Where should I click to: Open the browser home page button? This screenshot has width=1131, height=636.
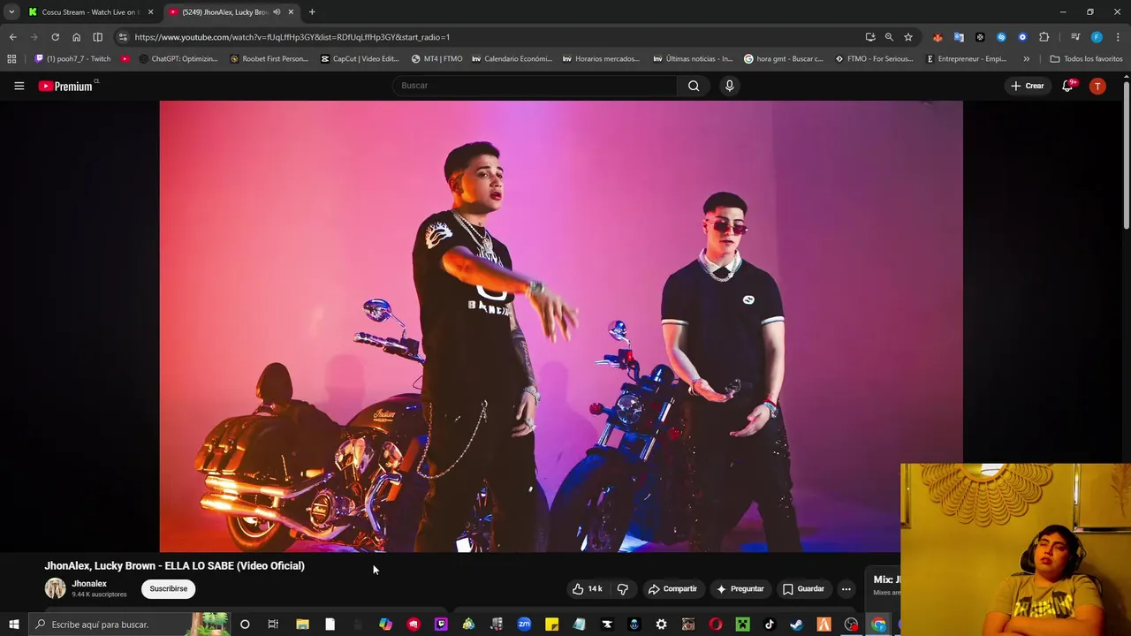tap(76, 37)
